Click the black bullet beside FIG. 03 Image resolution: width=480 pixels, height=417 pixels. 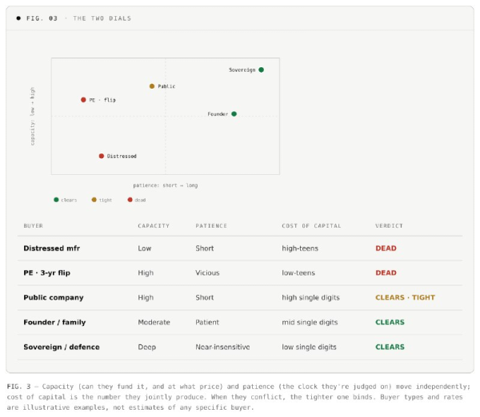18,18
